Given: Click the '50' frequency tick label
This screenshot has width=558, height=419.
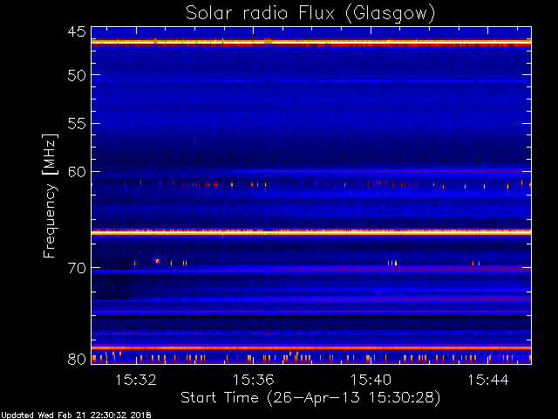Looking at the screenshot, I should pyautogui.click(x=77, y=76).
